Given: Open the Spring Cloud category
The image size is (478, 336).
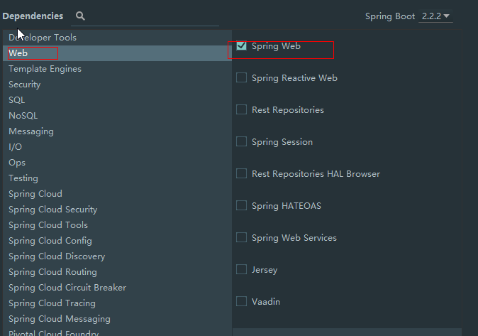Looking at the screenshot, I should tap(117, 194).
